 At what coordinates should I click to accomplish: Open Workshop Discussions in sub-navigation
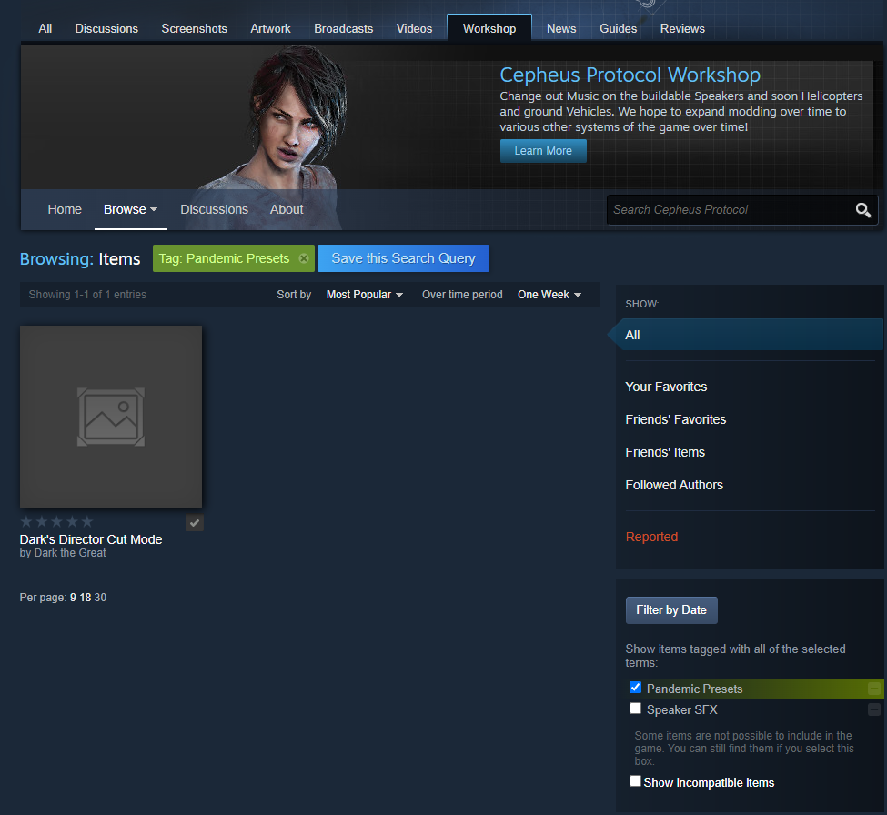pyautogui.click(x=214, y=209)
